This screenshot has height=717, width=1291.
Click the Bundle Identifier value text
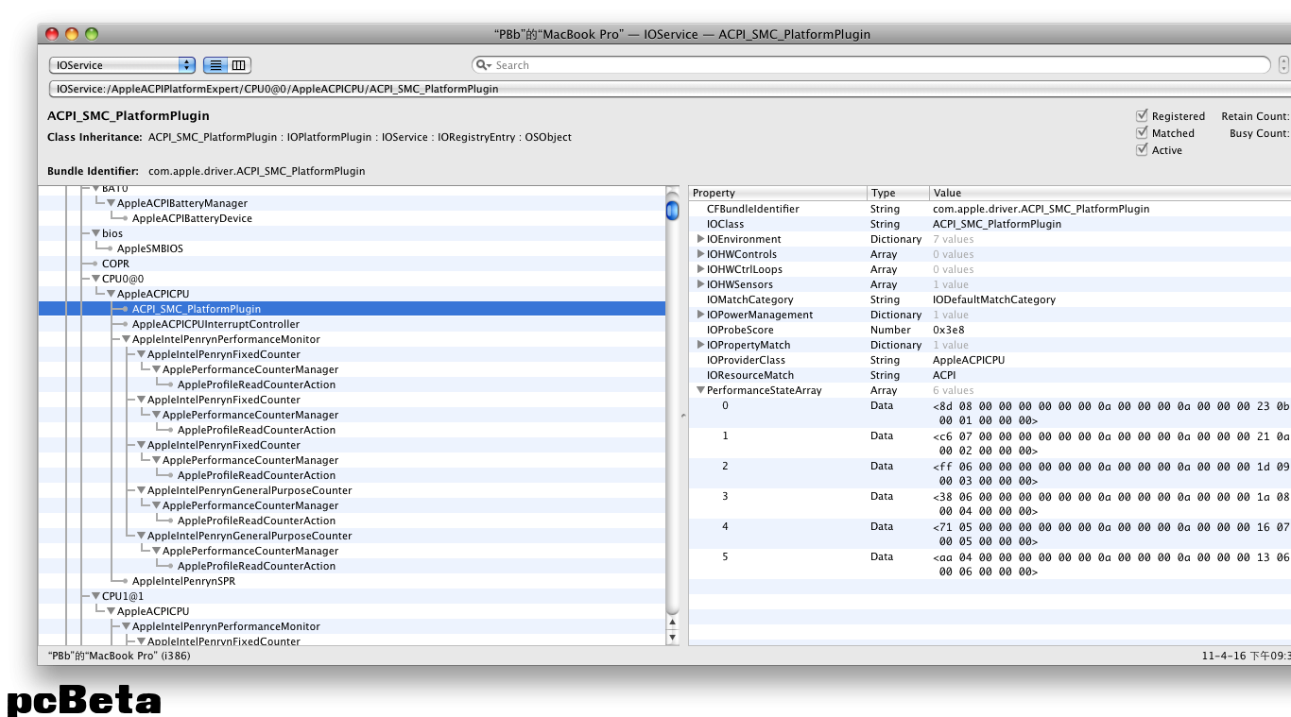256,171
